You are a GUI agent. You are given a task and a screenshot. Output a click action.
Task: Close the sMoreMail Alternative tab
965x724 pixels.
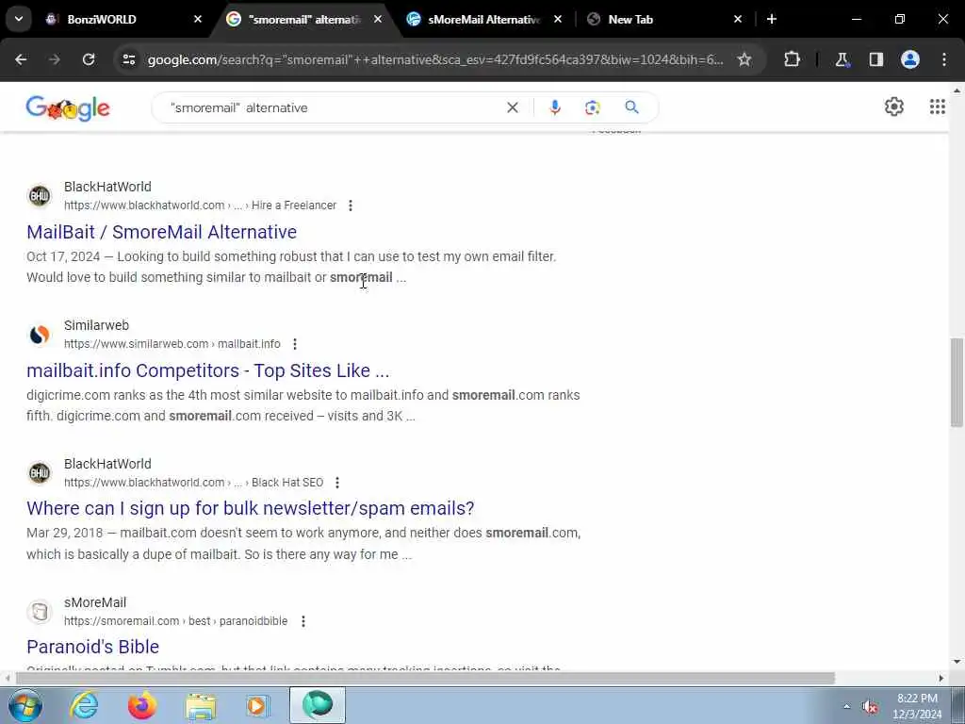pos(558,20)
